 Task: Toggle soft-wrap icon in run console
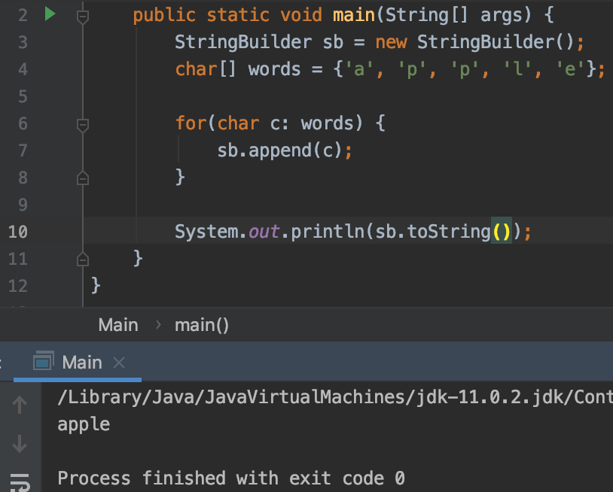20,483
